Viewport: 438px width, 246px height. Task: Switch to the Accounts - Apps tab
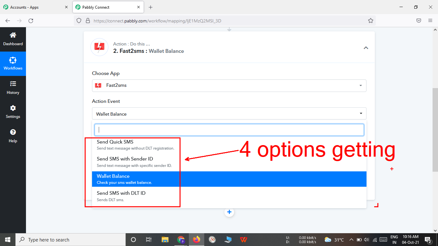pos(36,7)
